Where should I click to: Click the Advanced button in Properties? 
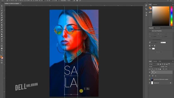[158, 52]
